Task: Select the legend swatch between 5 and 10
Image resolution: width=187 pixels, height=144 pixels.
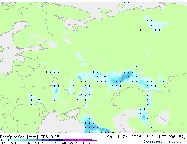Action: pos(32,140)
